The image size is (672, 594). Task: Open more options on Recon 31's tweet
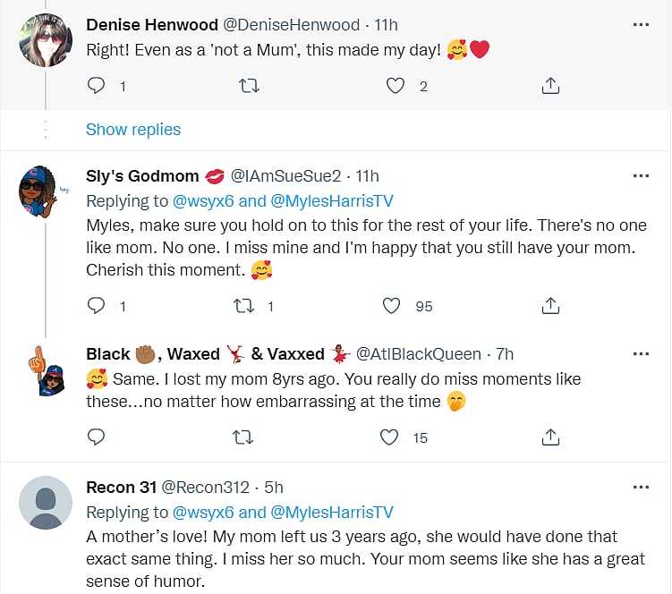pyautogui.click(x=641, y=487)
